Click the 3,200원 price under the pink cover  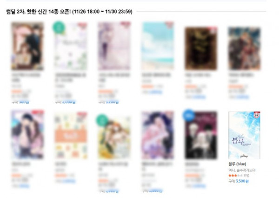112,102
